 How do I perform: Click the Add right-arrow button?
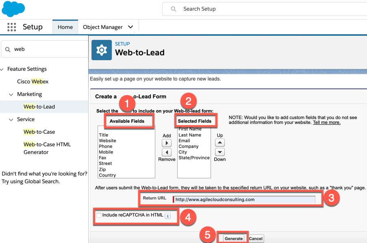pos(167,143)
